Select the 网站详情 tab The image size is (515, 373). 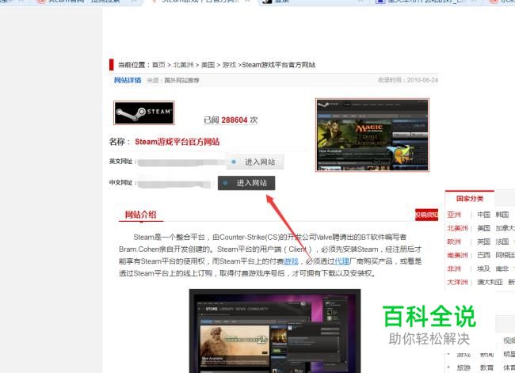point(128,80)
